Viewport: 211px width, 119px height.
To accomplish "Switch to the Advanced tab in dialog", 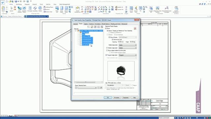I will pyautogui.click(x=124, y=24).
